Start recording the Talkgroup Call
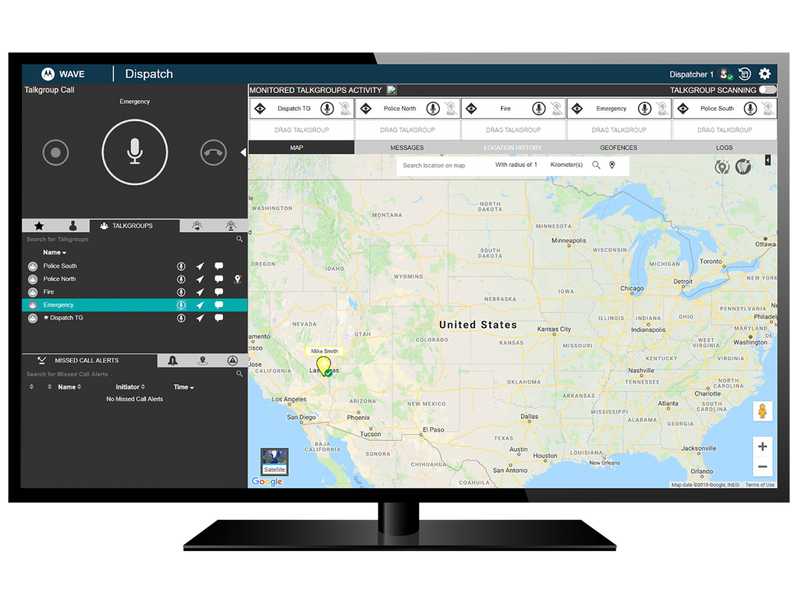 coord(56,153)
